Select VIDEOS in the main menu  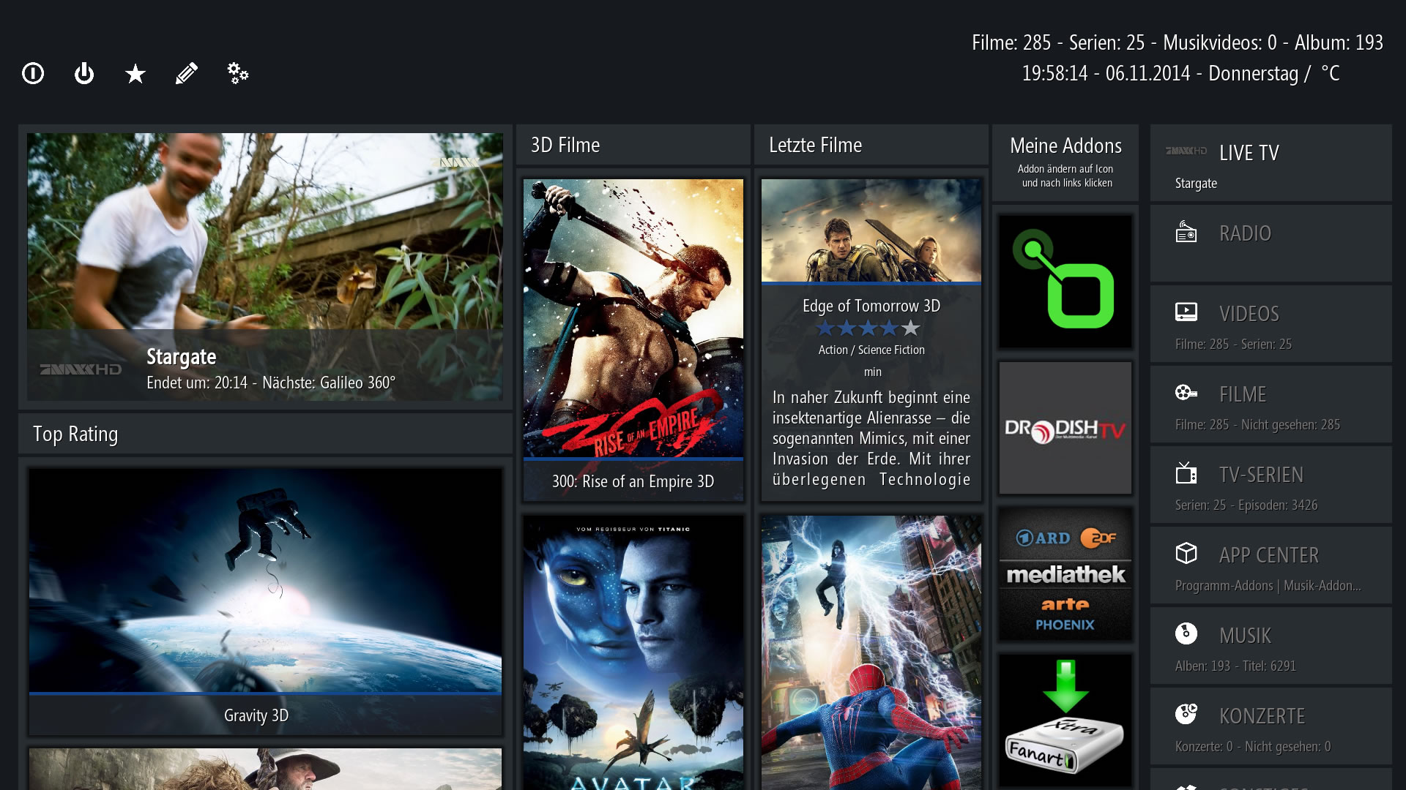point(1271,324)
